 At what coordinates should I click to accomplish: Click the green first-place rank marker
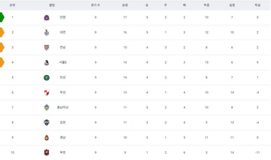coord(2,17)
